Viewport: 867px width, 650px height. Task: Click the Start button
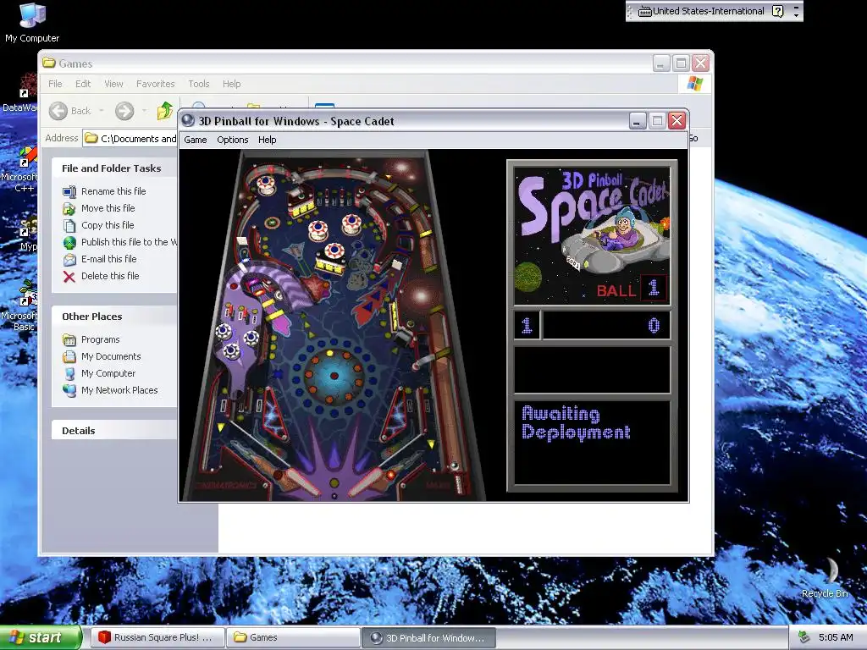click(x=40, y=637)
